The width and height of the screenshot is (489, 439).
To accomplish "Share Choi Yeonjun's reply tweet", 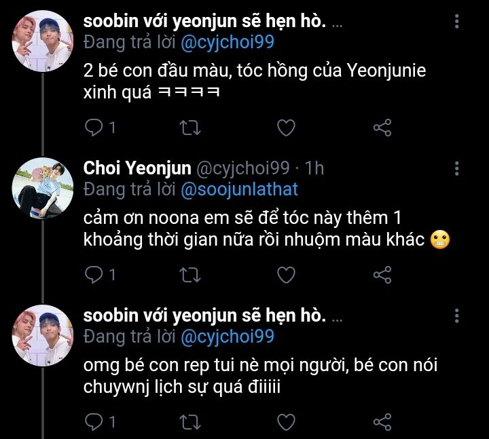I will 383,274.
